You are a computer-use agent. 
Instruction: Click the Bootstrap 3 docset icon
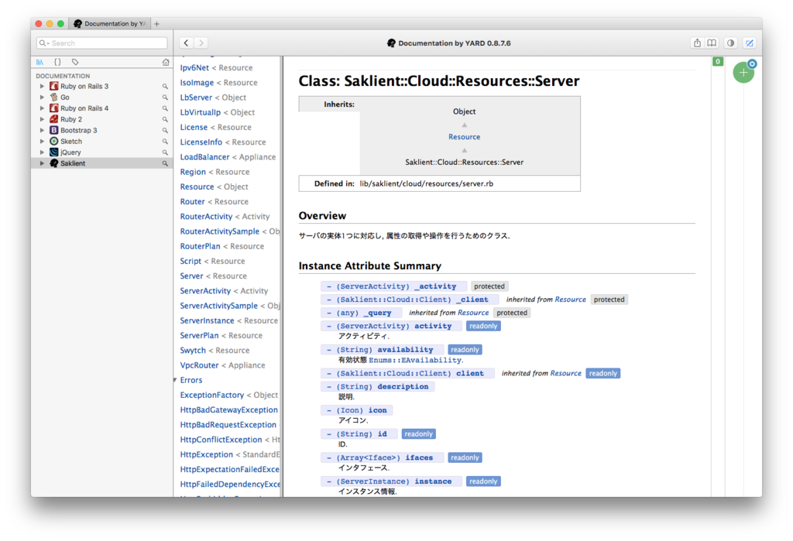53,131
